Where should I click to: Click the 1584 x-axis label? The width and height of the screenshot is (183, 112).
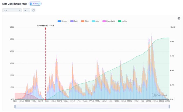47,101
